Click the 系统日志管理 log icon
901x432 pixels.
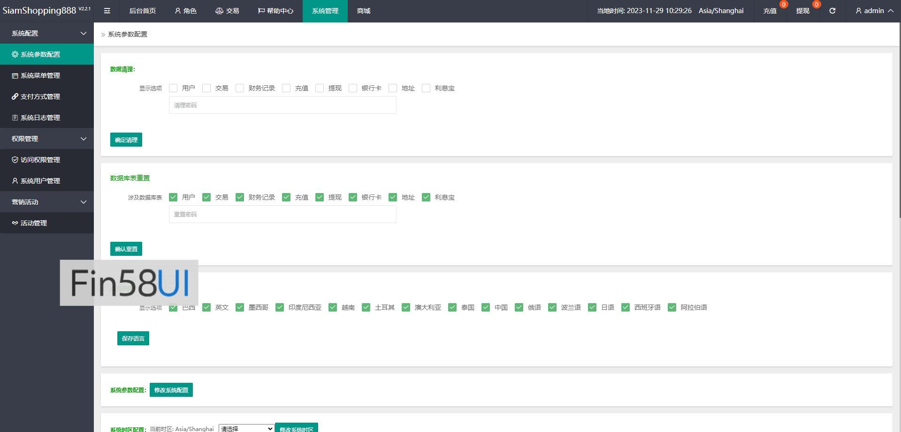[x=15, y=118]
